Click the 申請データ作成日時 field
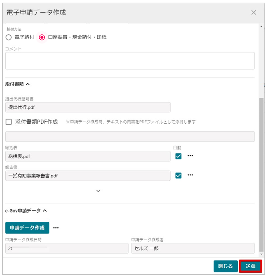The width and height of the screenshot is (268, 277). [x=67, y=248]
